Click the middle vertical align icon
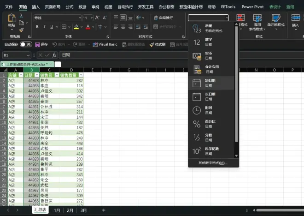 [x=123, y=18]
